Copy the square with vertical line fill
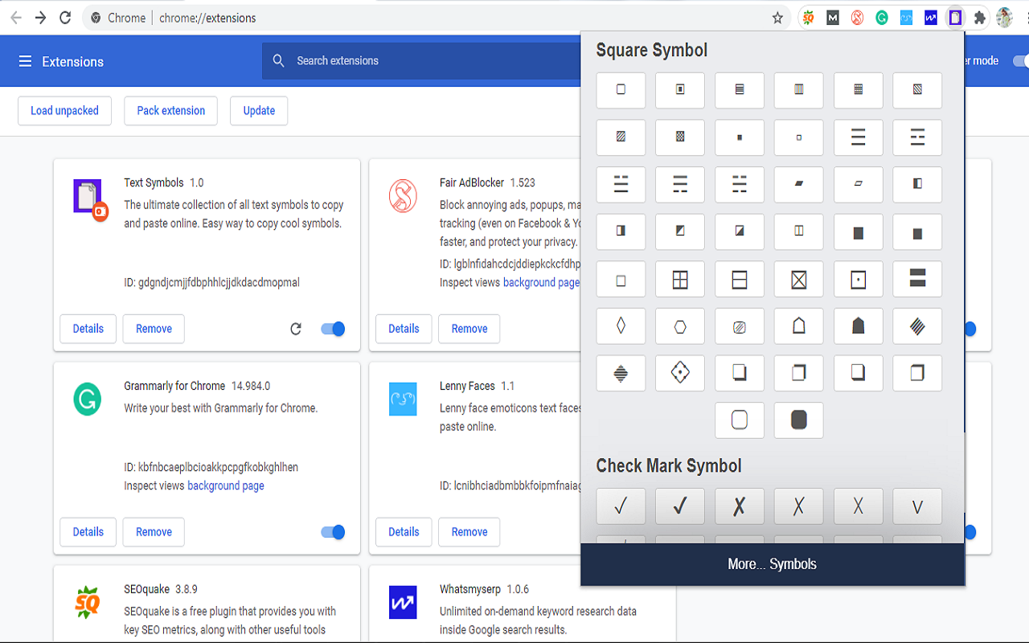 pyautogui.click(x=799, y=90)
